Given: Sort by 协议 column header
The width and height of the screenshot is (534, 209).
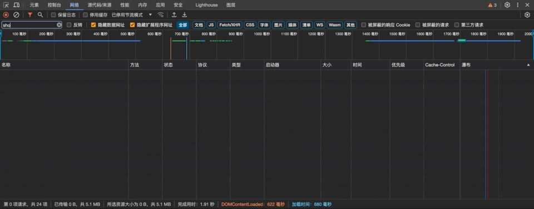Looking at the screenshot, I should [x=213, y=64].
